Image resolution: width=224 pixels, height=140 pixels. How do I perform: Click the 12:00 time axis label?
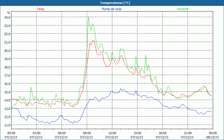coord(112,133)
